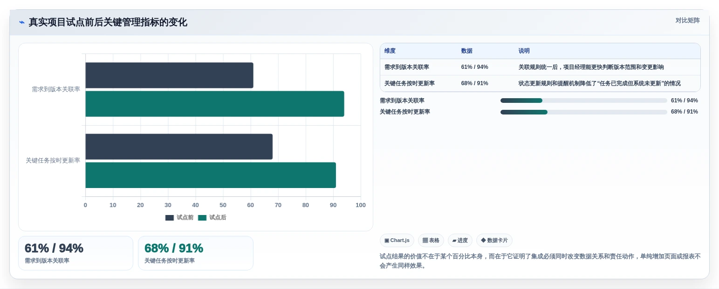Click the 61% / 94% value beside progress bar
719x289 pixels.
(x=685, y=101)
